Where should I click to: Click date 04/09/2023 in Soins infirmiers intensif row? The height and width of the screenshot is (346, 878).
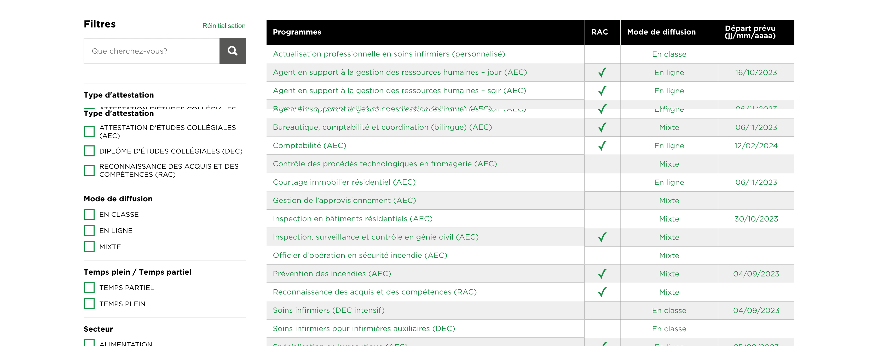[756, 310]
